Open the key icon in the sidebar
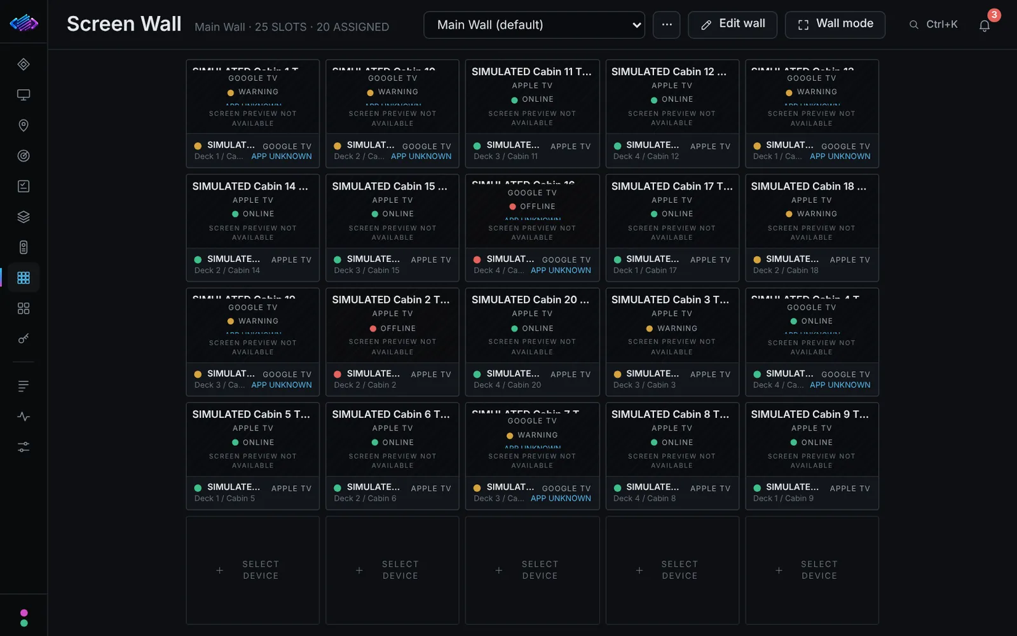 pyautogui.click(x=24, y=339)
